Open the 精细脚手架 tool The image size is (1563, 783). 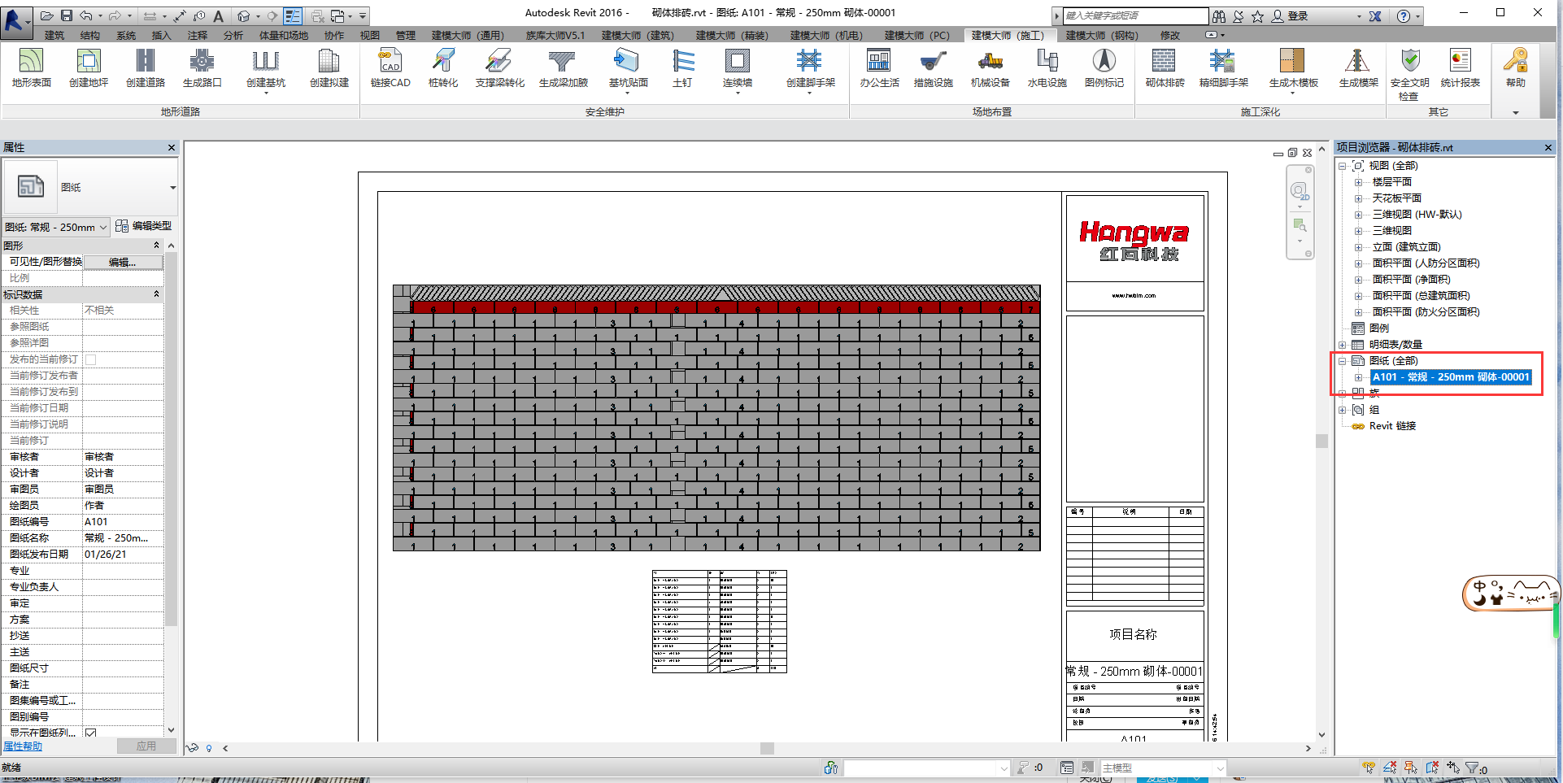click(x=1223, y=68)
